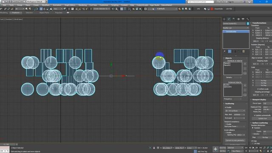Click the Update now button
The width and height of the screenshot is (272, 153).
point(263,119)
